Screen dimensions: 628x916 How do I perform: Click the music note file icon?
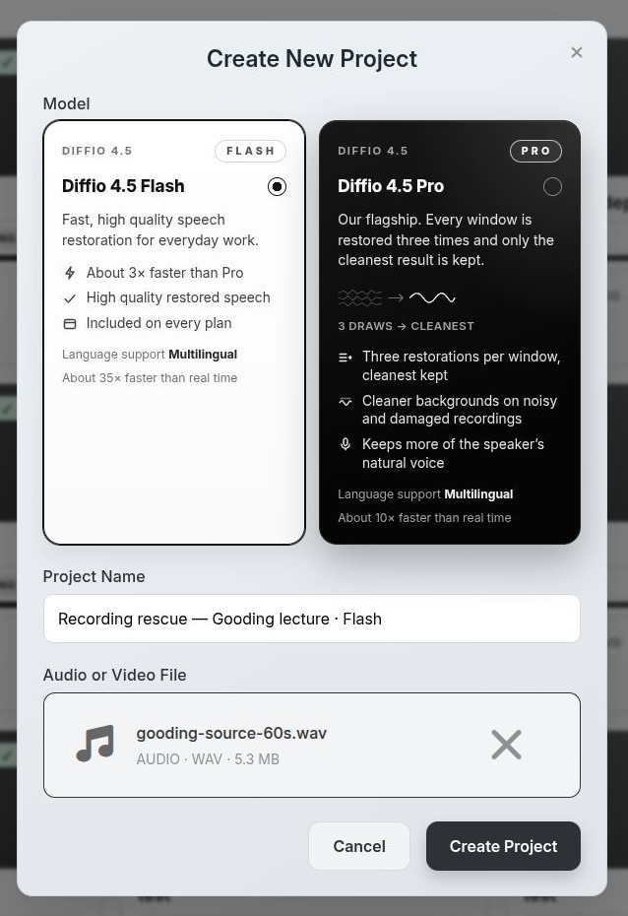[x=95, y=744]
